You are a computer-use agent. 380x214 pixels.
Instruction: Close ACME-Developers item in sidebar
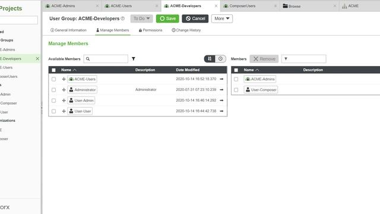click(x=37, y=59)
